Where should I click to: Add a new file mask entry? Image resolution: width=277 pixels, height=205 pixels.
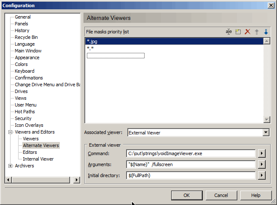pos(238,32)
